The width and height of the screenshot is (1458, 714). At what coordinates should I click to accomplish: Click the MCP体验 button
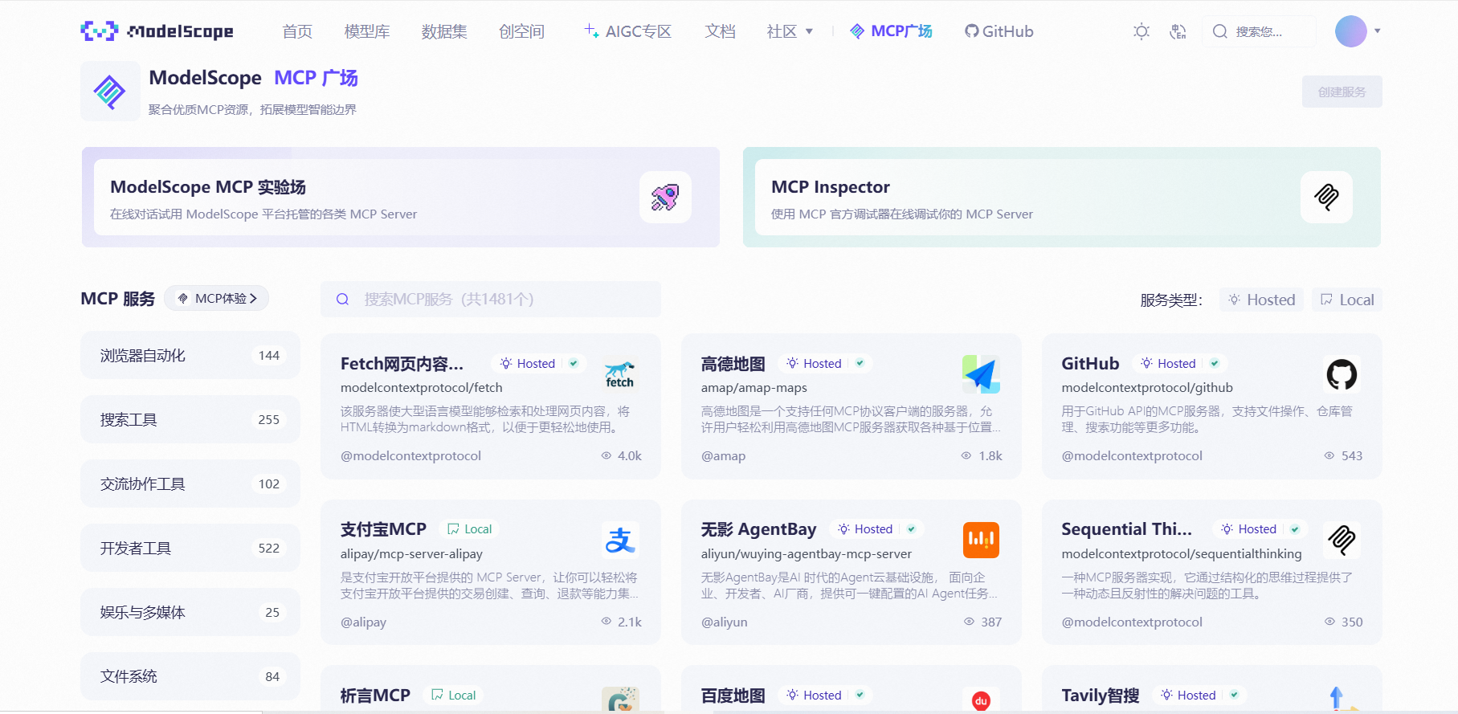coord(217,298)
